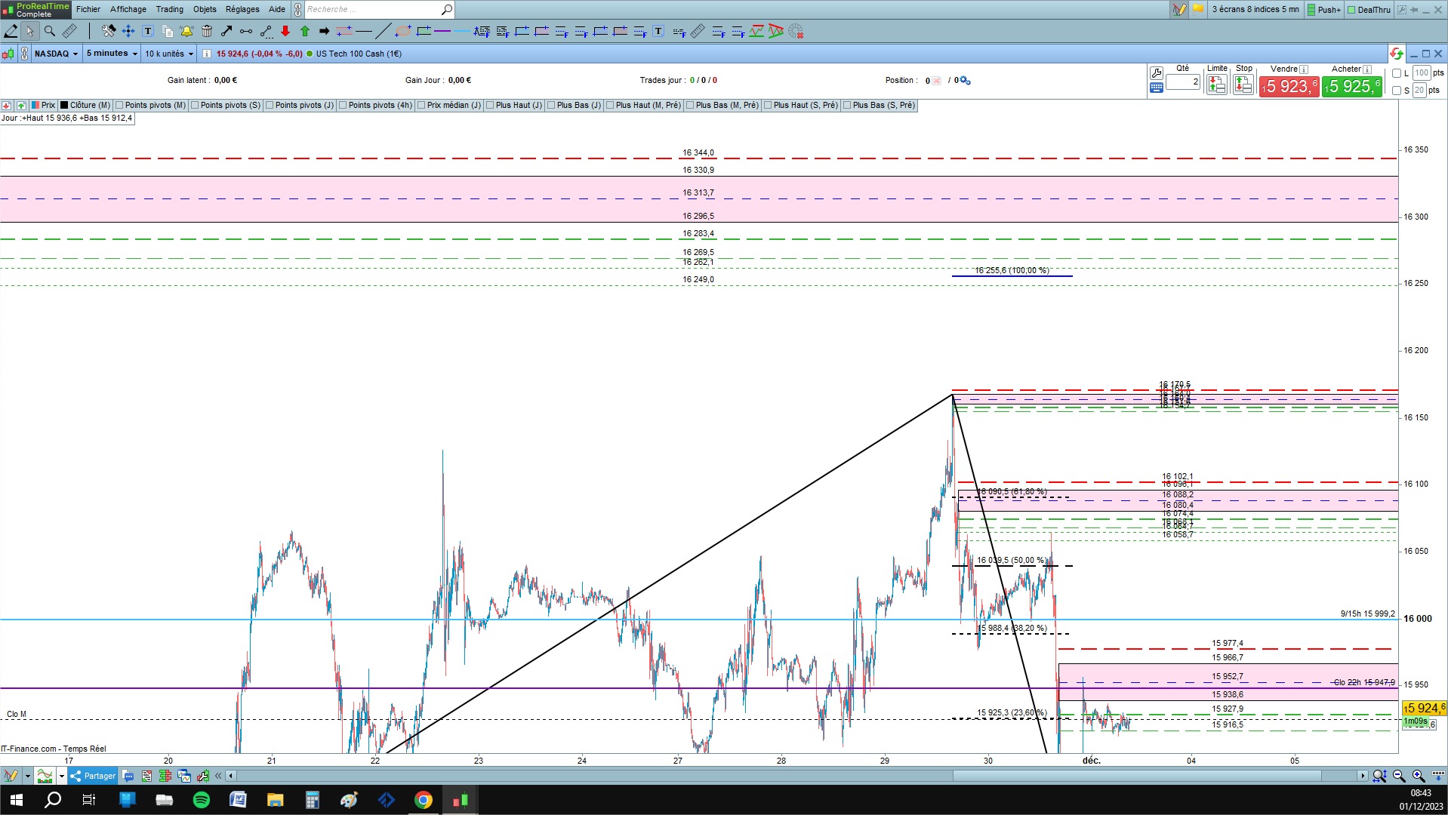Enable the L limit points checkbox
1448x815 pixels.
pyautogui.click(x=1397, y=73)
